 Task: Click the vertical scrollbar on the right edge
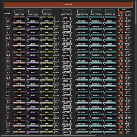tap(136, 12)
